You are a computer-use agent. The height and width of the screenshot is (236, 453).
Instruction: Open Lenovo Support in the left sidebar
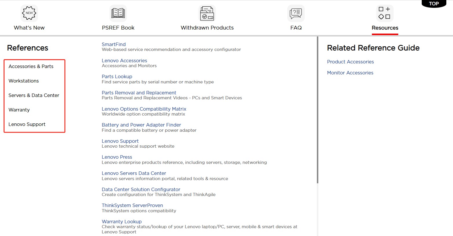click(27, 124)
